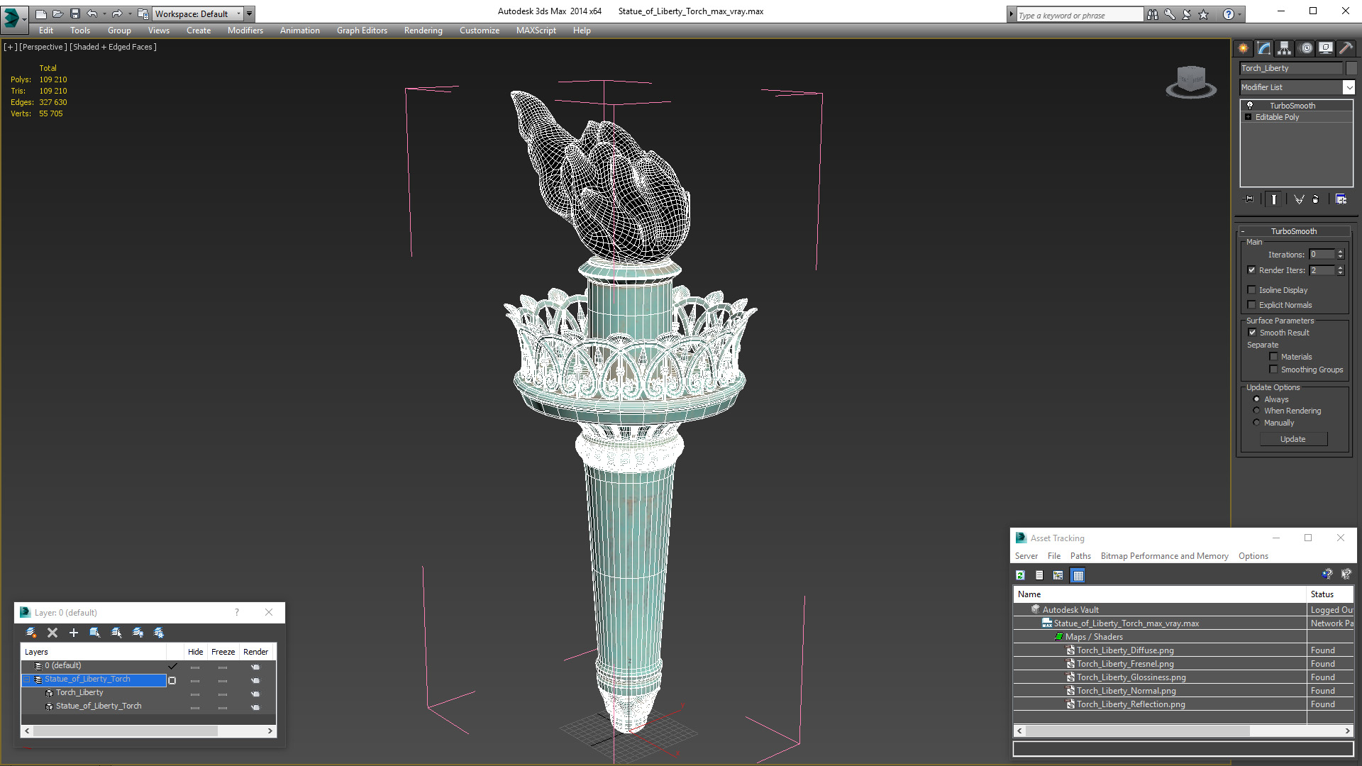The image size is (1362, 766).
Task: Enable Separate by Smoothing Groups checkbox
Action: coord(1273,370)
